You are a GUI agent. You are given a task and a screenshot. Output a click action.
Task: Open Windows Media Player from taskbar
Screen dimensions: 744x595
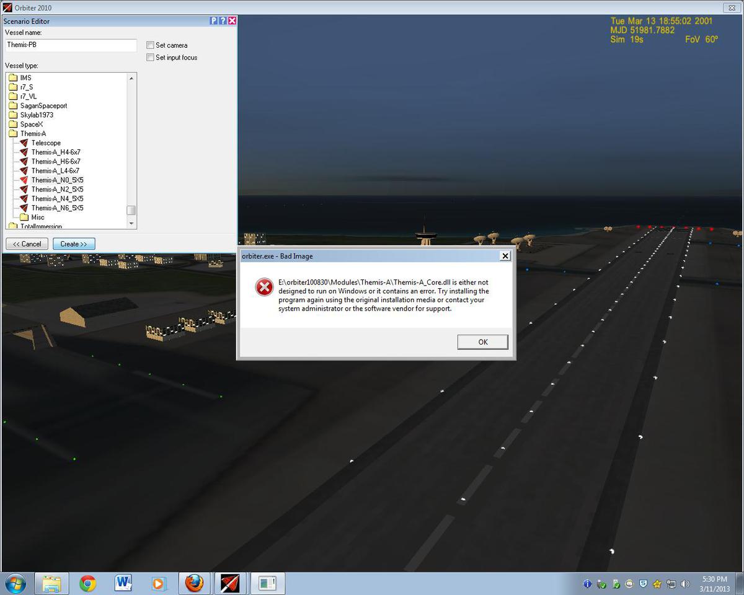pos(159,584)
